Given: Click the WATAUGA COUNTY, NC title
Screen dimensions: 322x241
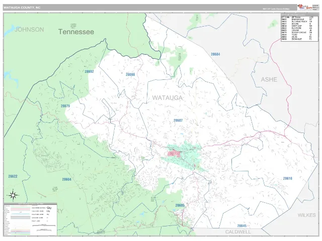Looking at the screenshot, I should point(22,8).
